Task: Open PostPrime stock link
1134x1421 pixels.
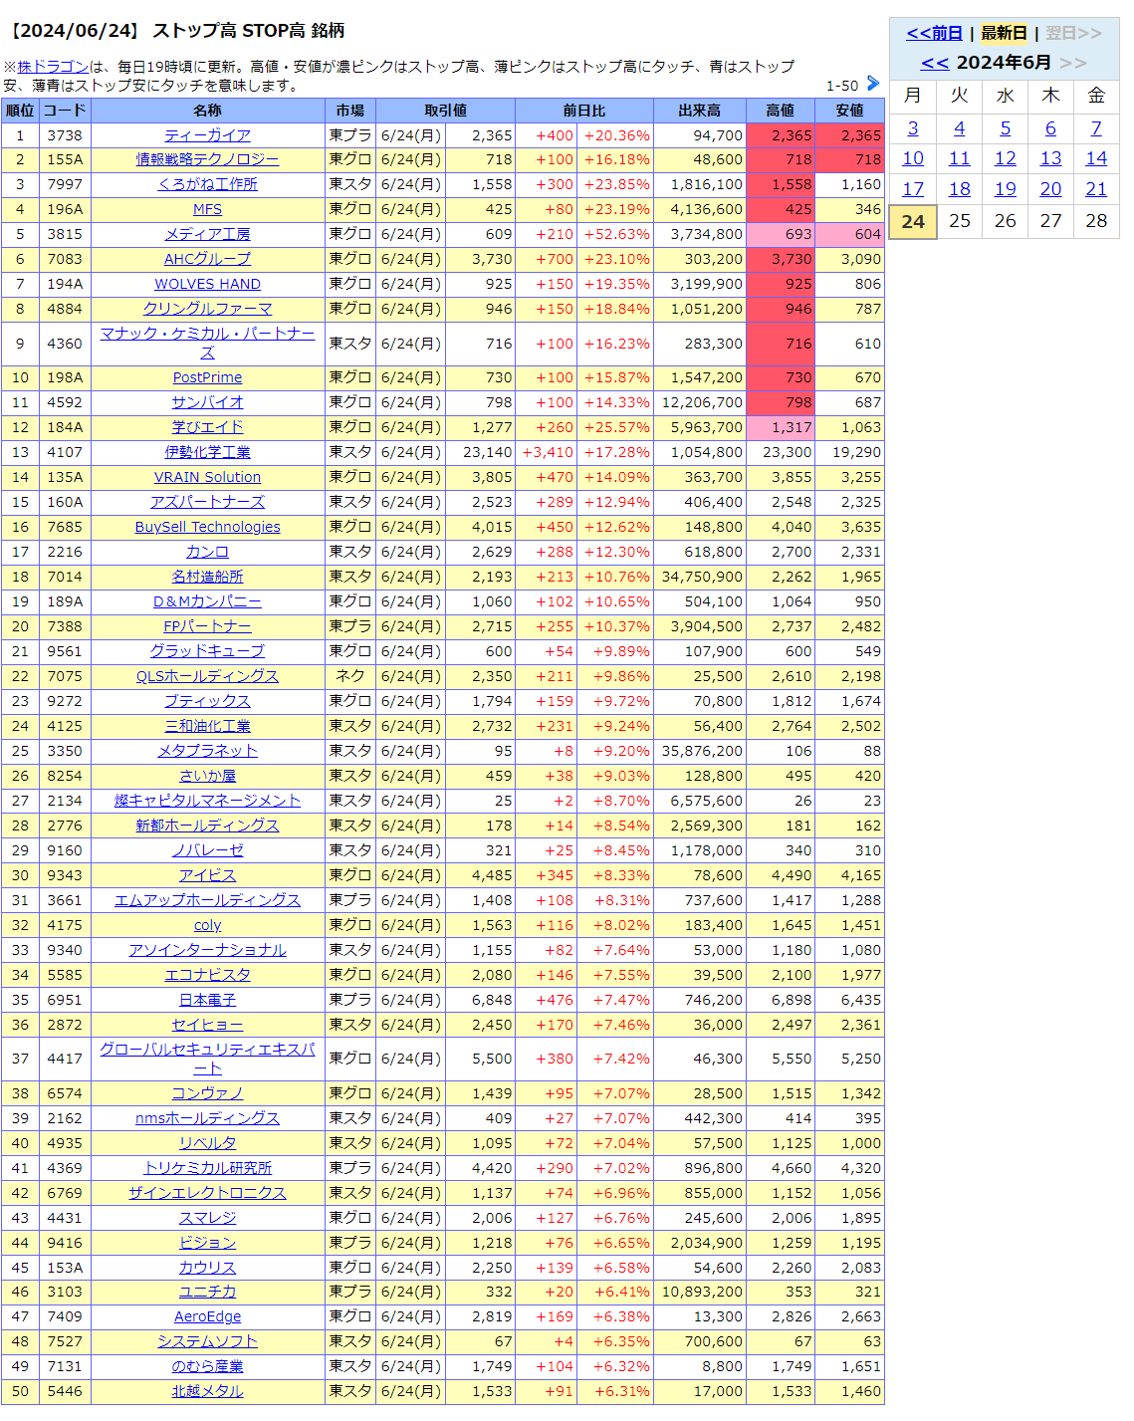Action: (207, 377)
